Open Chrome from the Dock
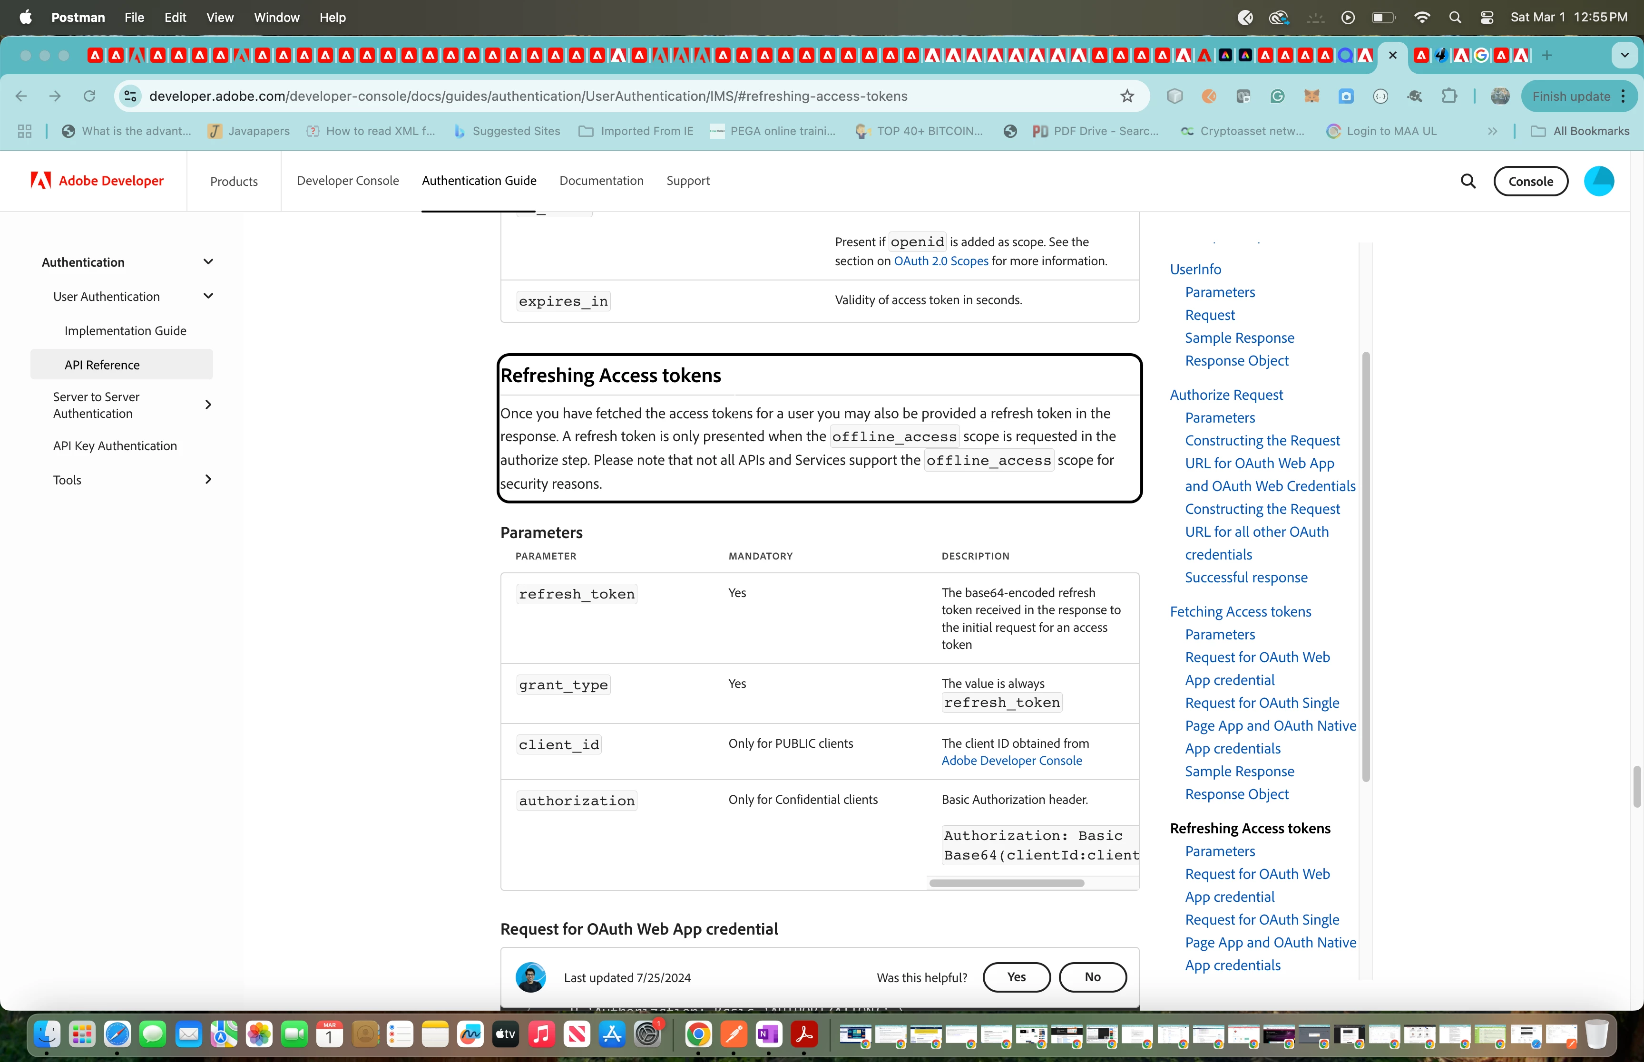The width and height of the screenshot is (1644, 1062). click(698, 1034)
